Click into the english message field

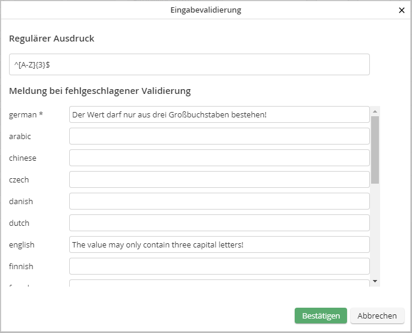click(219, 244)
